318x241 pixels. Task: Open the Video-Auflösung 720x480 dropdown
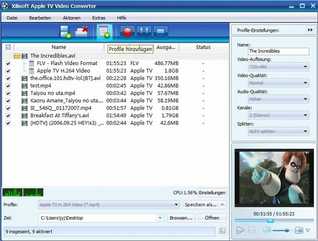point(279,67)
